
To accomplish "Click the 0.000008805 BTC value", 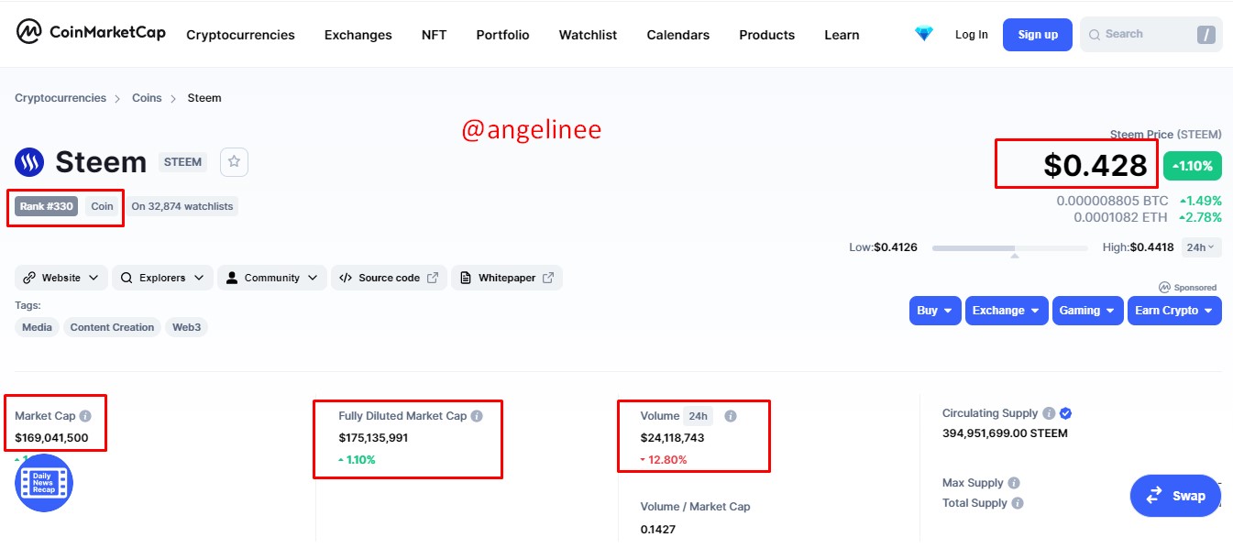I will point(1113,201).
